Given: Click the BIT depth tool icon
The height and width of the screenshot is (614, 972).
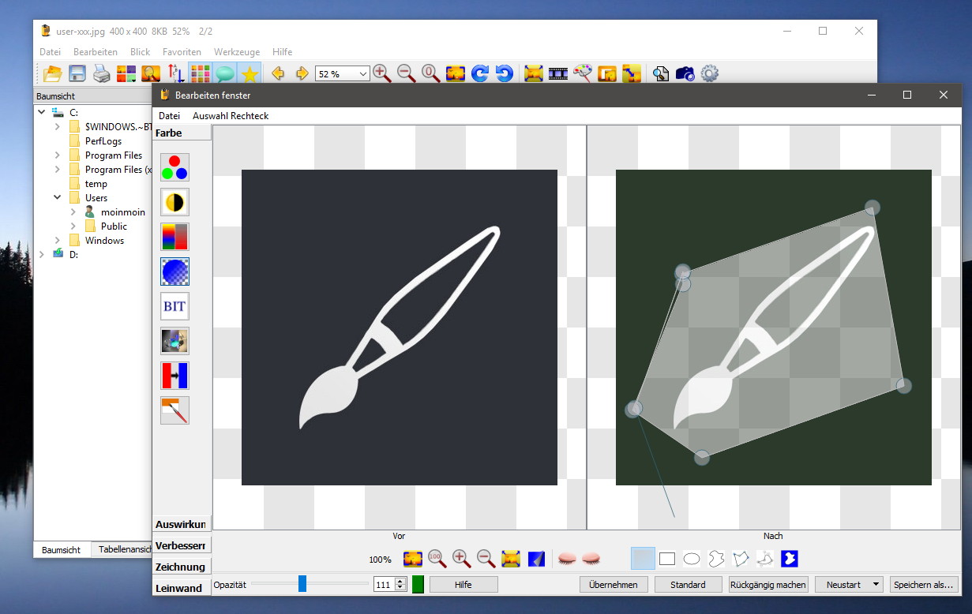Looking at the screenshot, I should [175, 306].
